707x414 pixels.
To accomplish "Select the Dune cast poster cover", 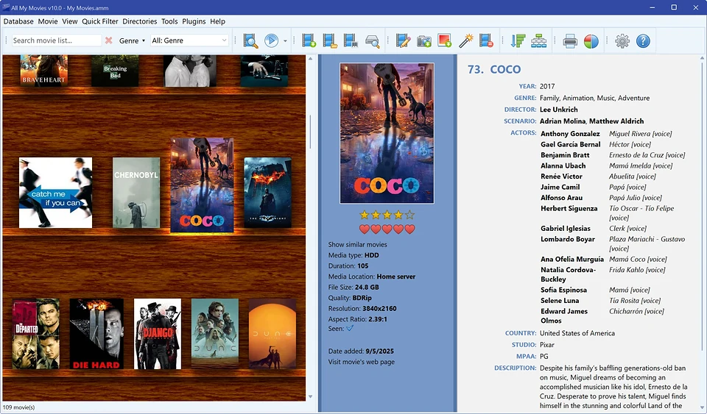I will [215, 334].
